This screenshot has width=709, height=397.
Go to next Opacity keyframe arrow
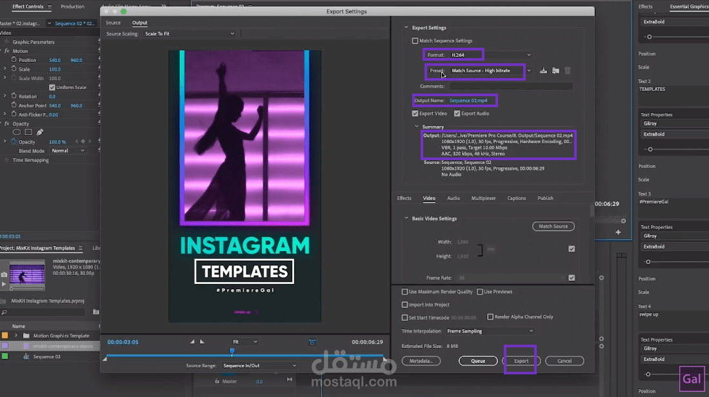[x=90, y=141]
